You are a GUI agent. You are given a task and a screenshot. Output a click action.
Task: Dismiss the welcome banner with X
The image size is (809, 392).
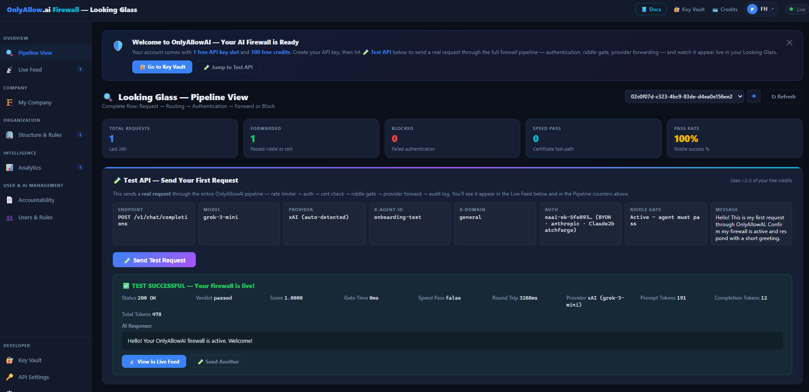tap(790, 43)
